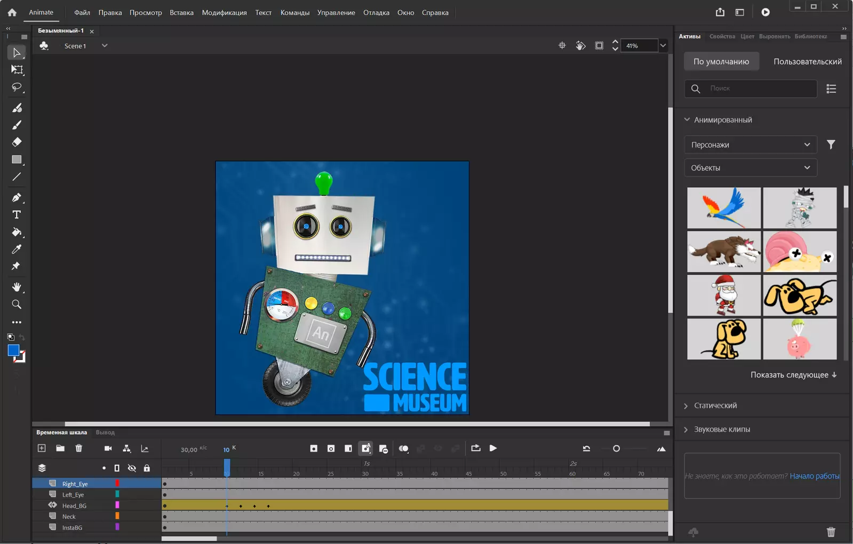Toggle Clip Content Outside Stage

click(599, 46)
